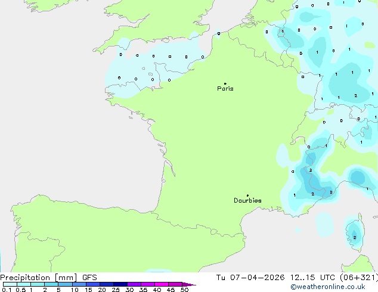
Task: Click the '(06+321)' forecast run text
Action: point(359,278)
